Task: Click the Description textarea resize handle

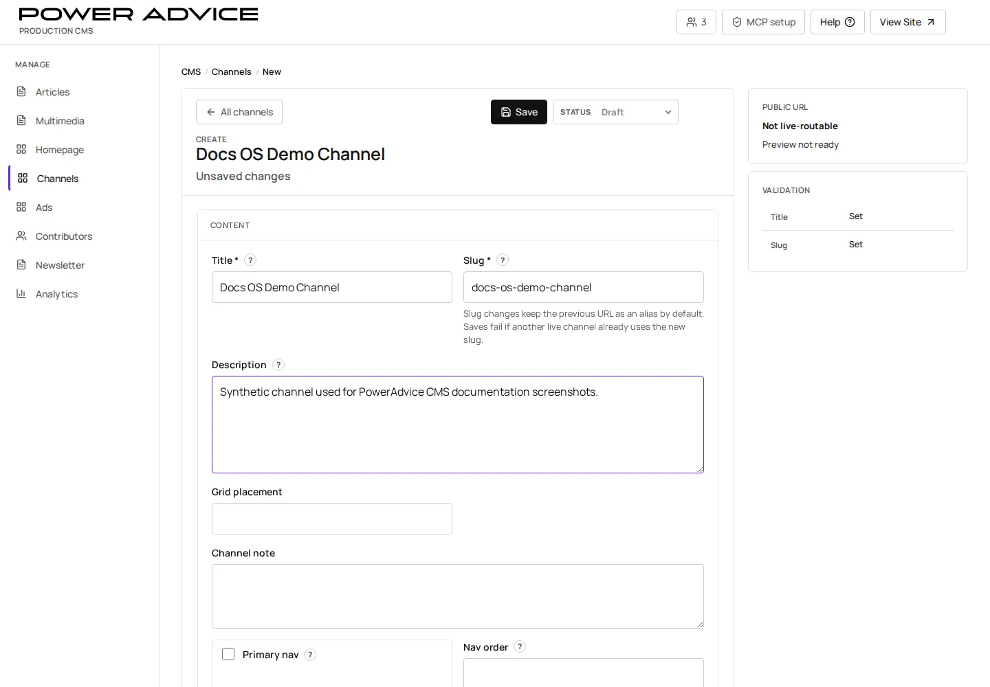Action: (x=700, y=469)
